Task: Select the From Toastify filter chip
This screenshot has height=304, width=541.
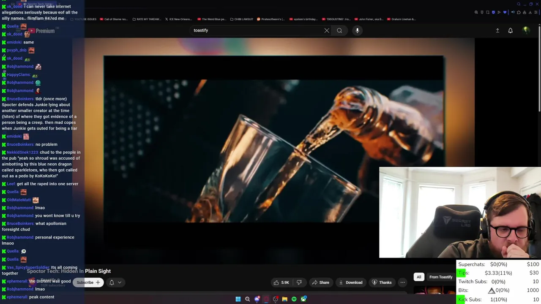Action: point(441,277)
